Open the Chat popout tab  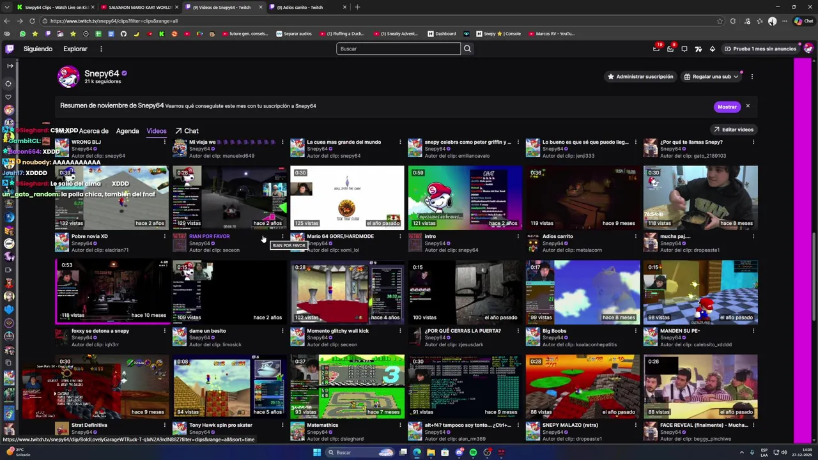coord(187,131)
